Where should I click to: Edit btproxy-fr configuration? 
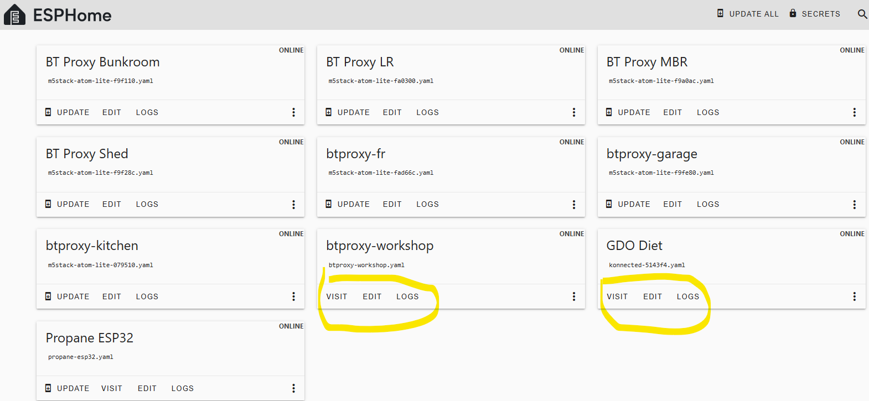(392, 204)
